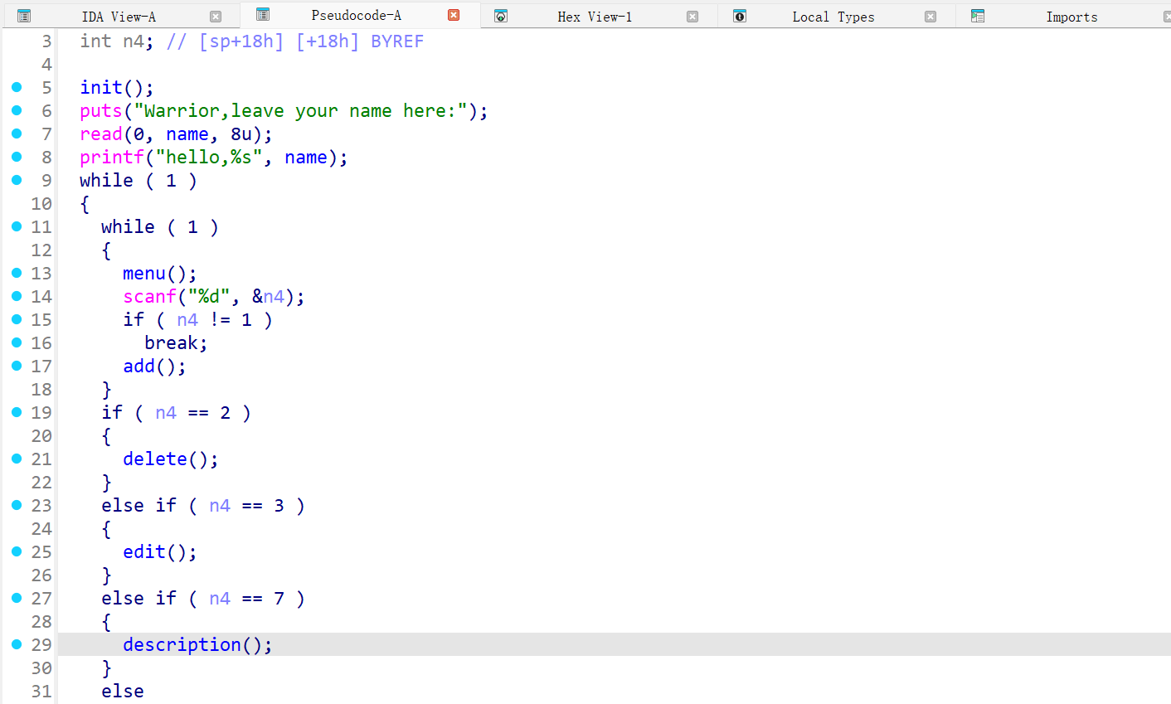1171x704 pixels.
Task: Click the printf function name
Action: tap(112, 157)
